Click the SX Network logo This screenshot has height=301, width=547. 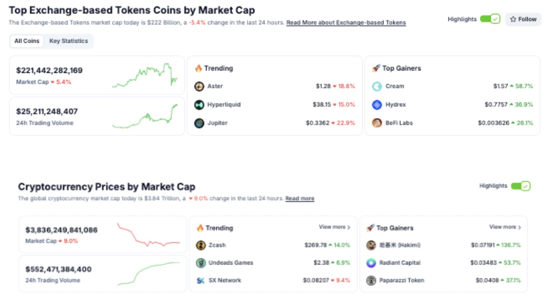202,280
